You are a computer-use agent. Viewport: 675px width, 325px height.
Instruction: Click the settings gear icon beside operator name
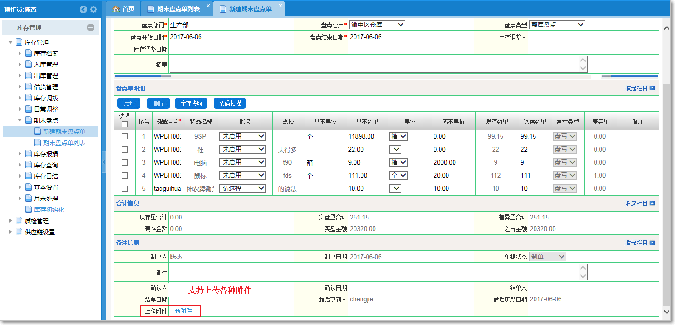click(x=94, y=9)
